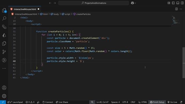The height and width of the screenshot is (104, 185).
Task: Open the remote window indicator in status bar
Action: click(x=3, y=102)
